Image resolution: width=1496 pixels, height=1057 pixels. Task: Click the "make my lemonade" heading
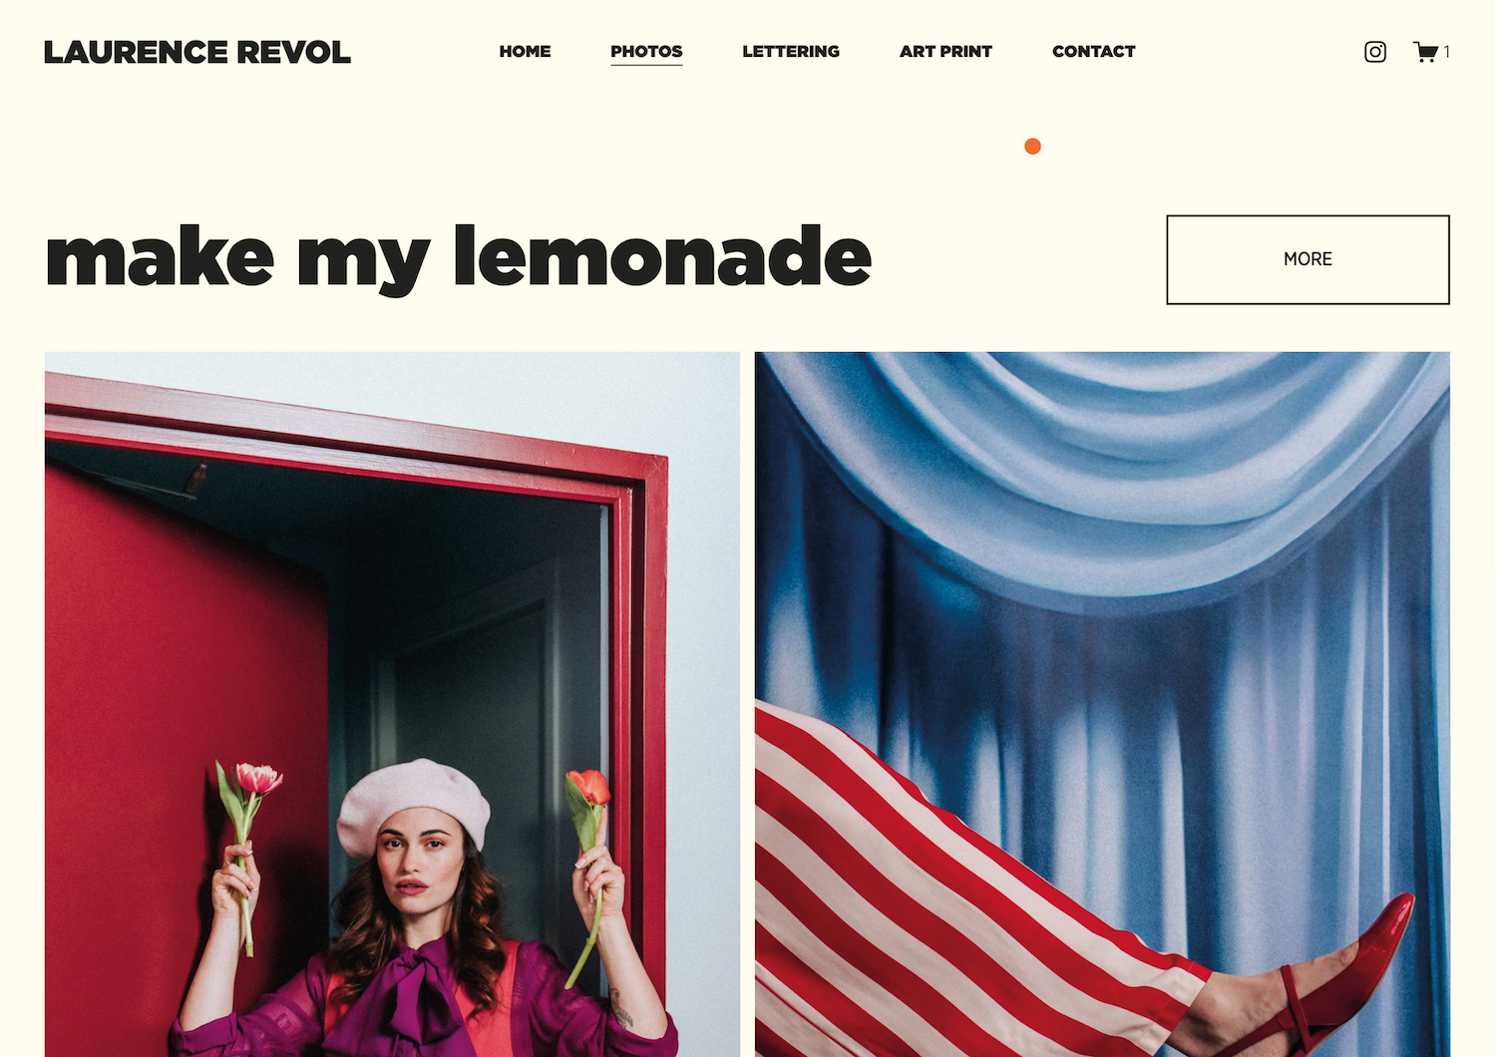pyautogui.click(x=459, y=258)
